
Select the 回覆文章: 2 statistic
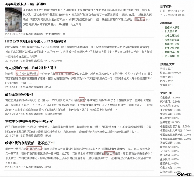click(x=166, y=81)
